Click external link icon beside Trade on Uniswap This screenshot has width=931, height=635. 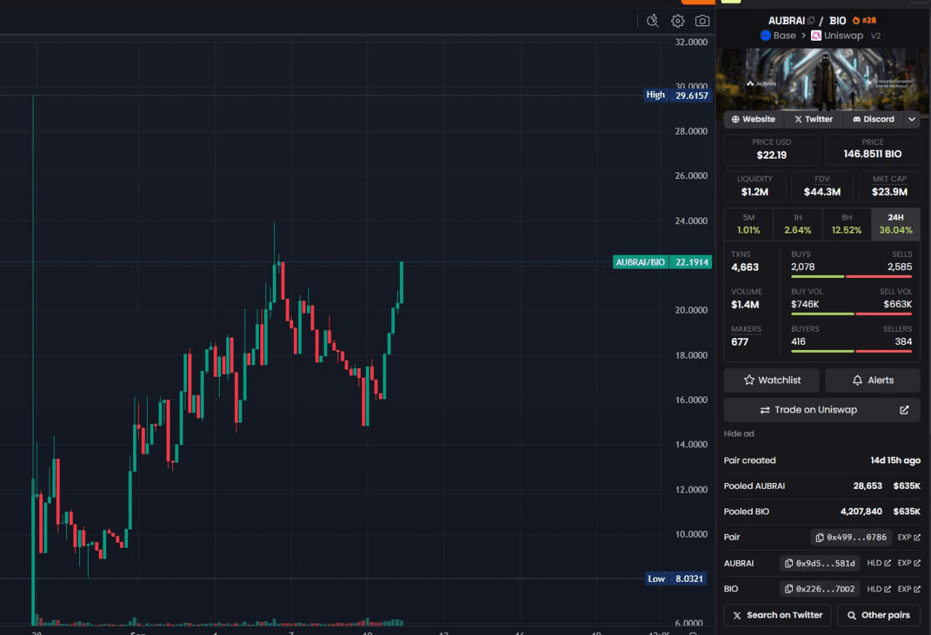pyautogui.click(x=904, y=410)
